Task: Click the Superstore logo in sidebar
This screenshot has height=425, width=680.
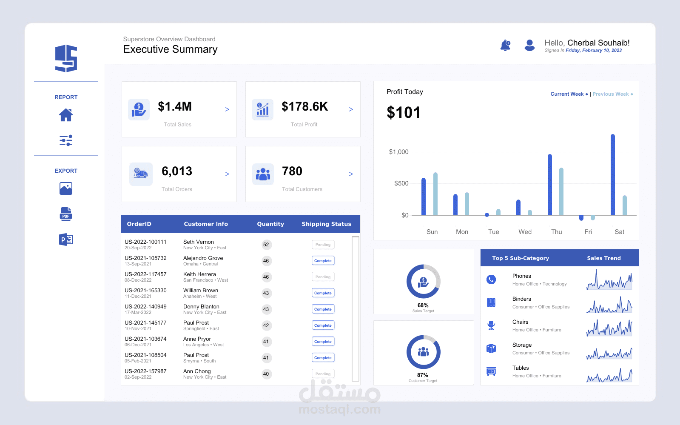Action: pyautogui.click(x=66, y=58)
